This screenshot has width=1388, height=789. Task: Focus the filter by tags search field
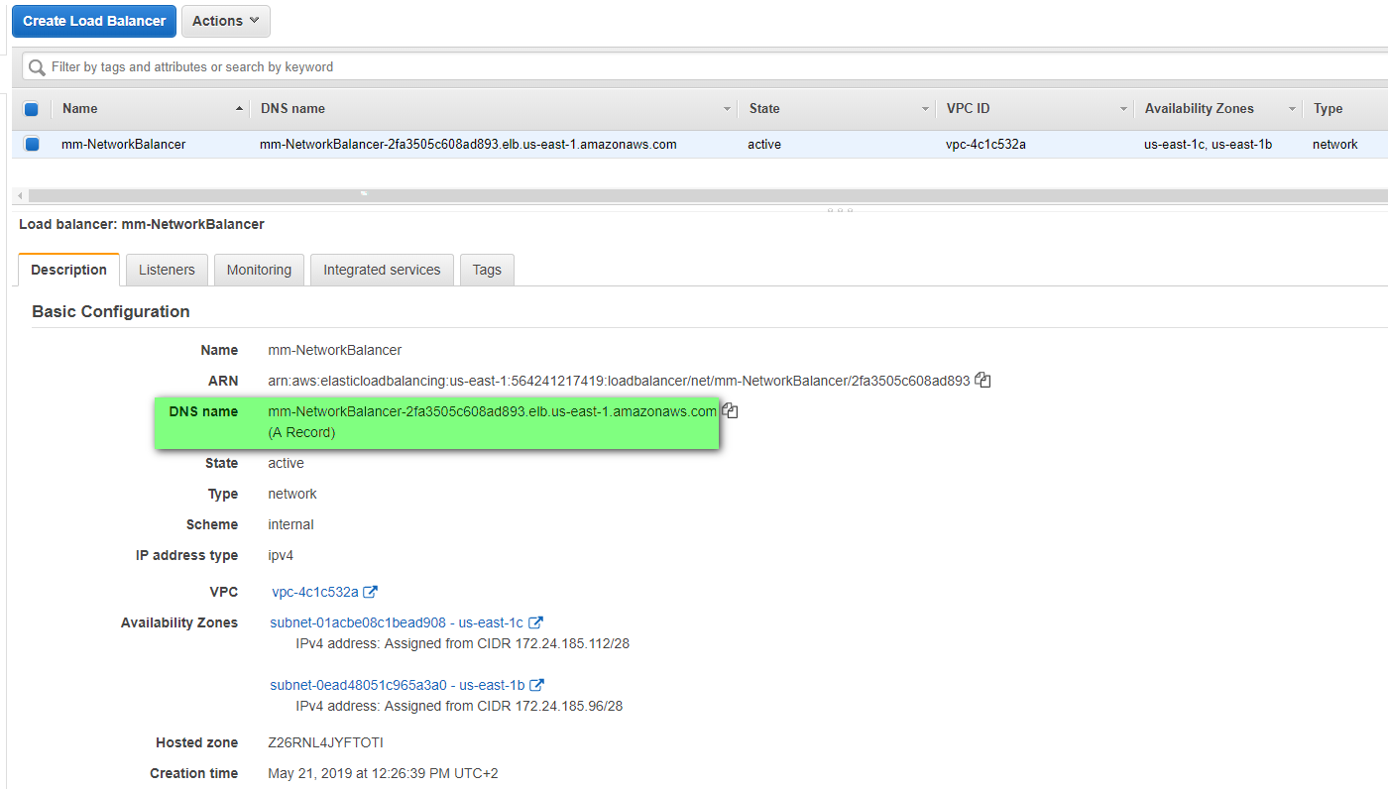pos(694,67)
